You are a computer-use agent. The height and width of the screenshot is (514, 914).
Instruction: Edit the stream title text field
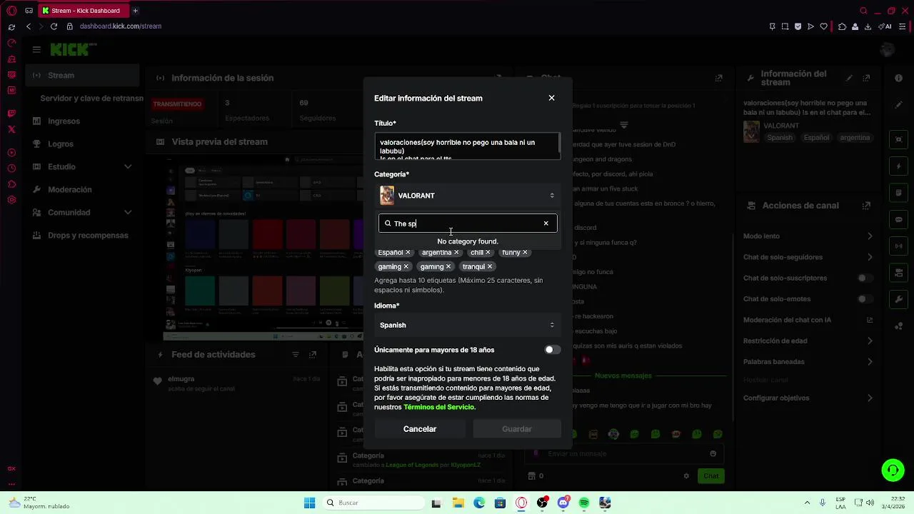pyautogui.click(x=468, y=146)
